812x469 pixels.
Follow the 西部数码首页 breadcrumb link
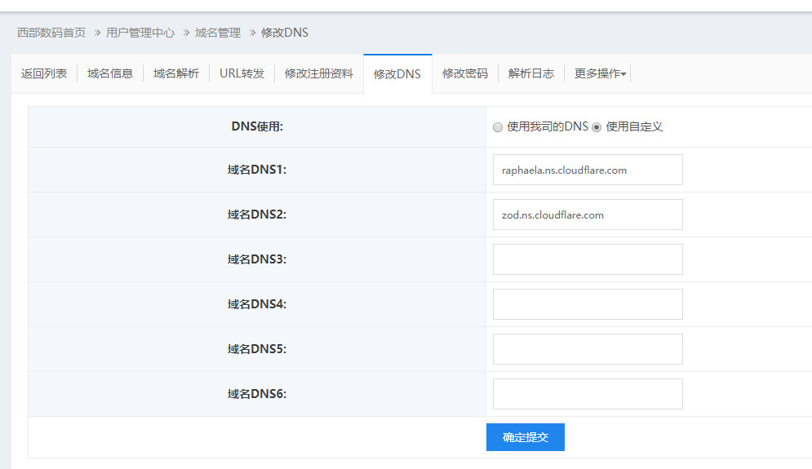(x=51, y=33)
